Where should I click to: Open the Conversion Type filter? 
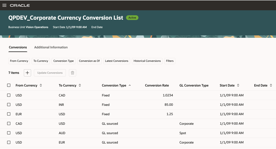coord(63,61)
